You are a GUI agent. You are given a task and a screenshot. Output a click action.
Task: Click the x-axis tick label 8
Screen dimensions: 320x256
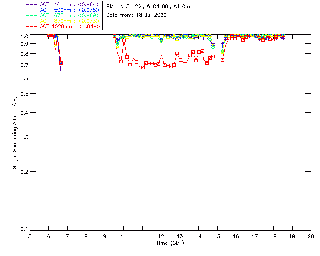(86, 236)
